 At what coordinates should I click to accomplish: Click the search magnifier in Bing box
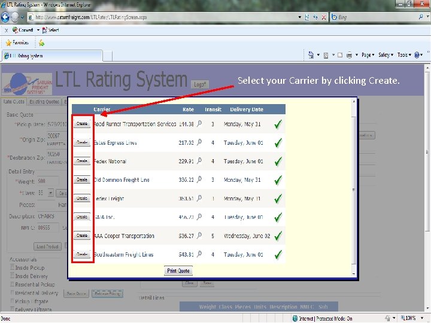(x=421, y=17)
